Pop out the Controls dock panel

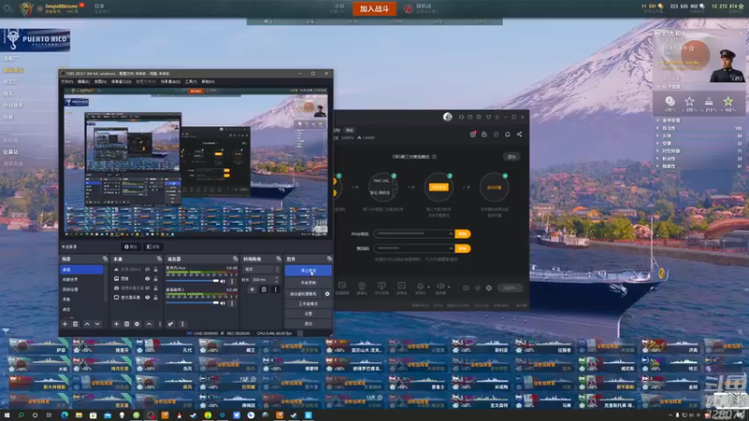[x=330, y=259]
